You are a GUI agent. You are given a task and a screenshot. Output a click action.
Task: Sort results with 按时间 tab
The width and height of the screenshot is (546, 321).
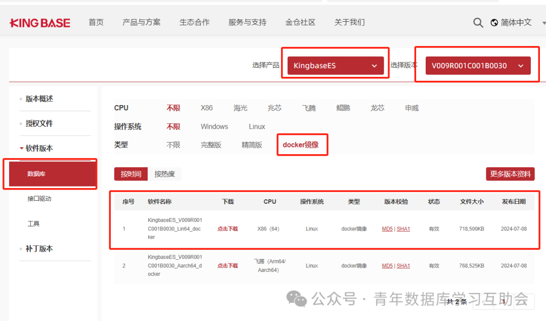pos(131,174)
